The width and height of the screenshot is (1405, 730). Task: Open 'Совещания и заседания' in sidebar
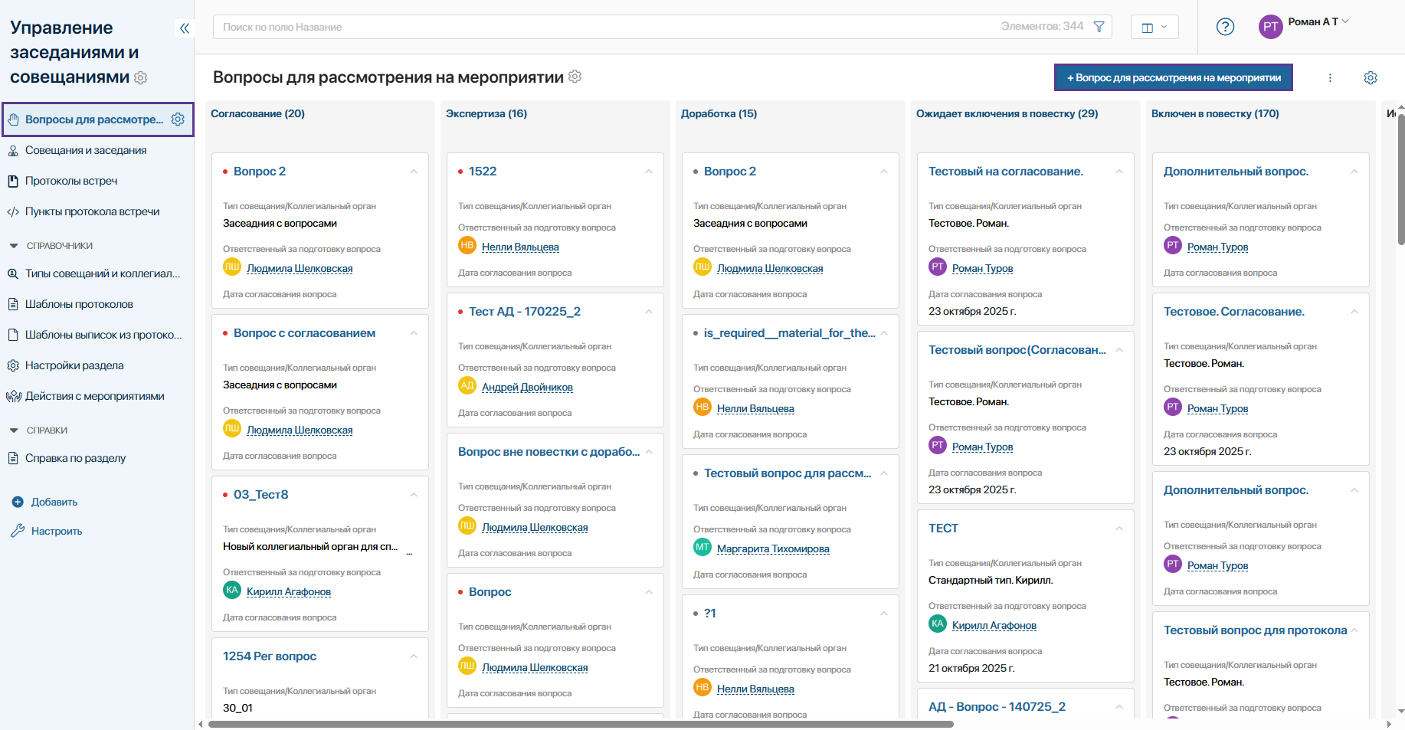pos(86,150)
